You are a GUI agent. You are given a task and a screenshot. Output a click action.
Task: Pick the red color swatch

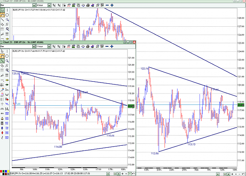1,171
